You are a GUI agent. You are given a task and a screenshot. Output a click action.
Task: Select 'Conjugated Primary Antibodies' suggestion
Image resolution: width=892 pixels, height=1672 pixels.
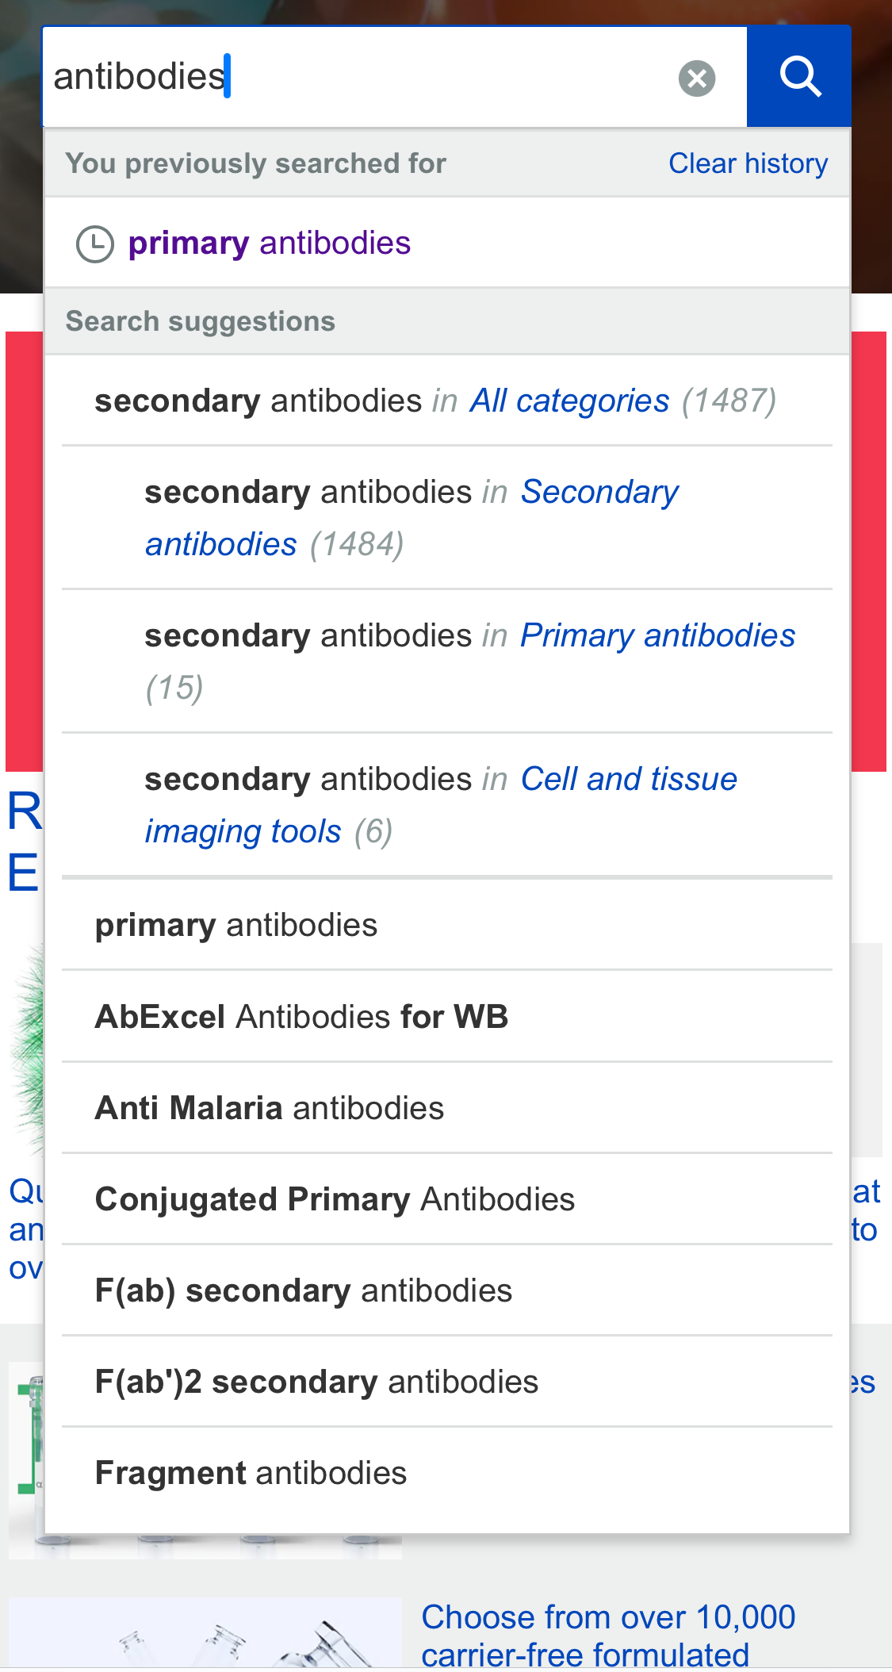point(335,1199)
